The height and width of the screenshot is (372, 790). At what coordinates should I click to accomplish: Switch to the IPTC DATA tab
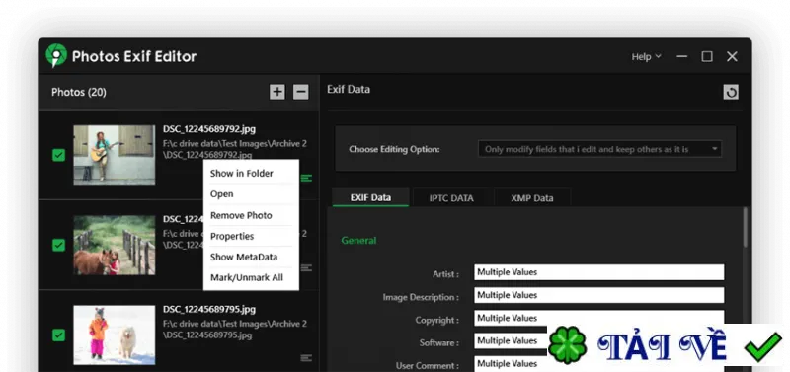451,198
